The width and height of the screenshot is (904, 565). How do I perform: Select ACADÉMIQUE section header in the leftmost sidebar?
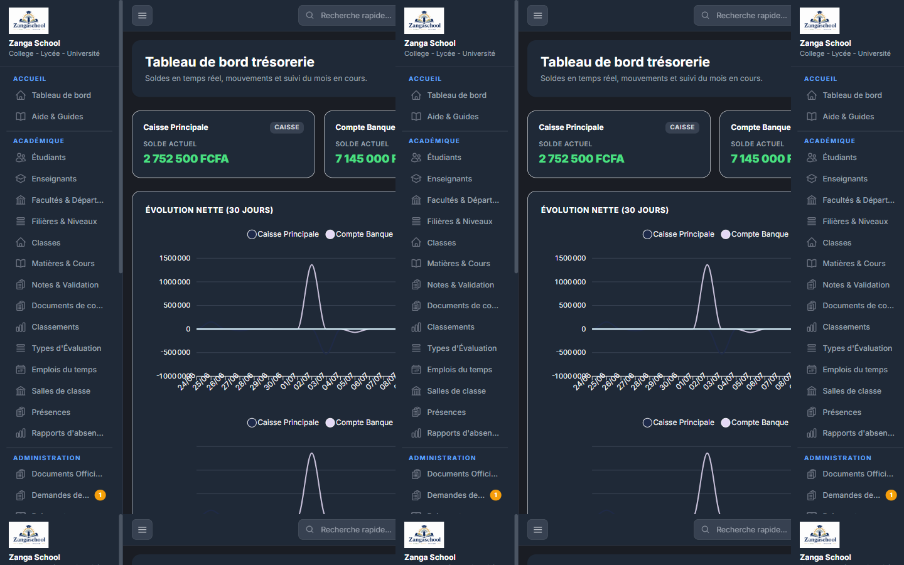click(39, 141)
